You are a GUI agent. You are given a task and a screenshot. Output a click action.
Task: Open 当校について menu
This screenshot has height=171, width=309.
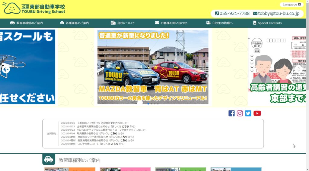123,23
